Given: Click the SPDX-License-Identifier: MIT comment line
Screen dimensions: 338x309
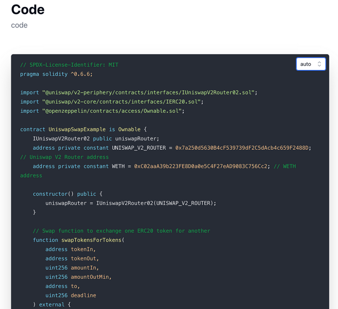Looking at the screenshot, I should 69,65.
